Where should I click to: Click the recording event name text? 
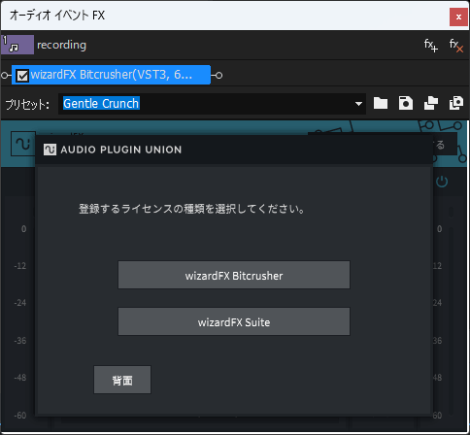[x=61, y=45]
